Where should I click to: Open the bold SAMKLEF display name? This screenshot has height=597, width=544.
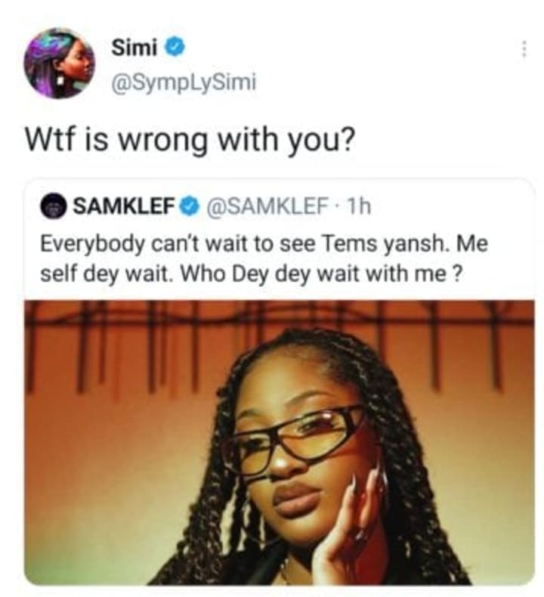(x=123, y=206)
